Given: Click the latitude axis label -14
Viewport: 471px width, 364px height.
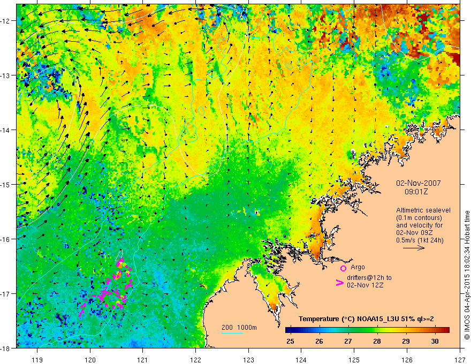Looking at the screenshot, I should pos(6,130).
